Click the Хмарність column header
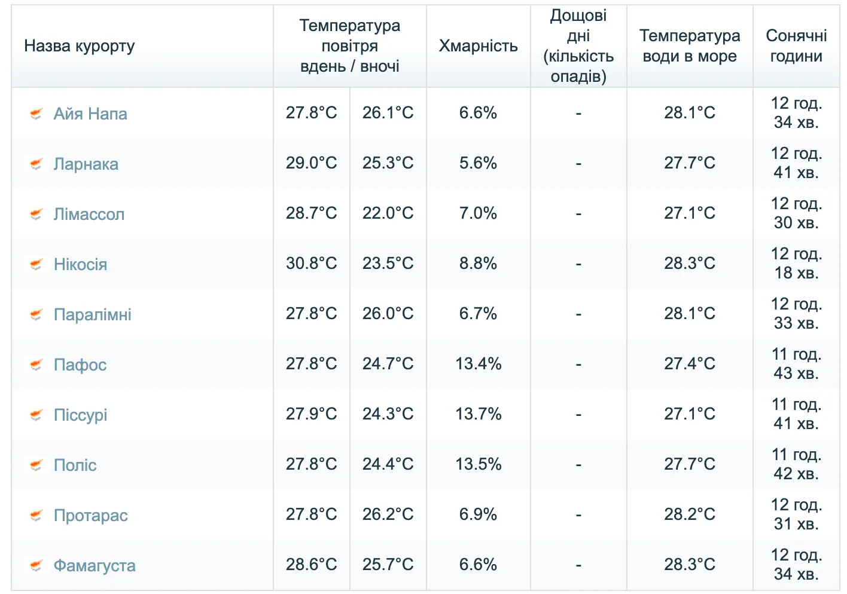847x594 pixels. tap(478, 46)
